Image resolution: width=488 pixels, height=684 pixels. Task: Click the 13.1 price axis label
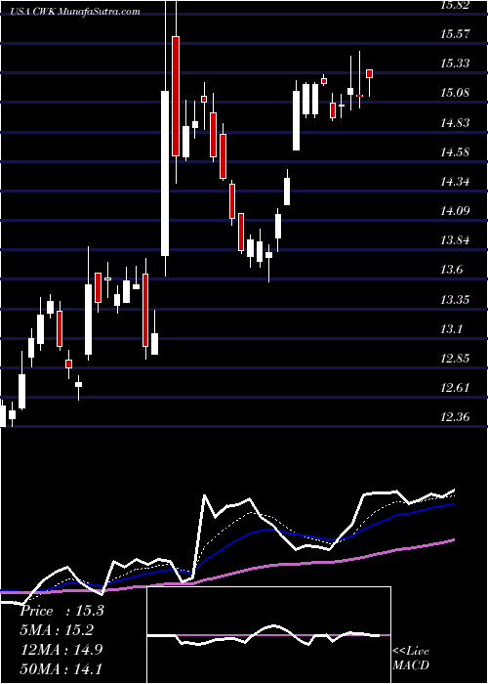coord(451,328)
